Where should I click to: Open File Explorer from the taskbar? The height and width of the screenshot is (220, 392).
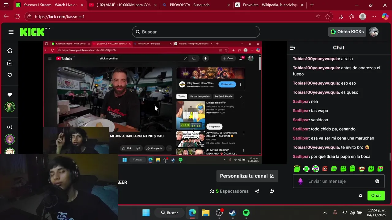[206, 213]
